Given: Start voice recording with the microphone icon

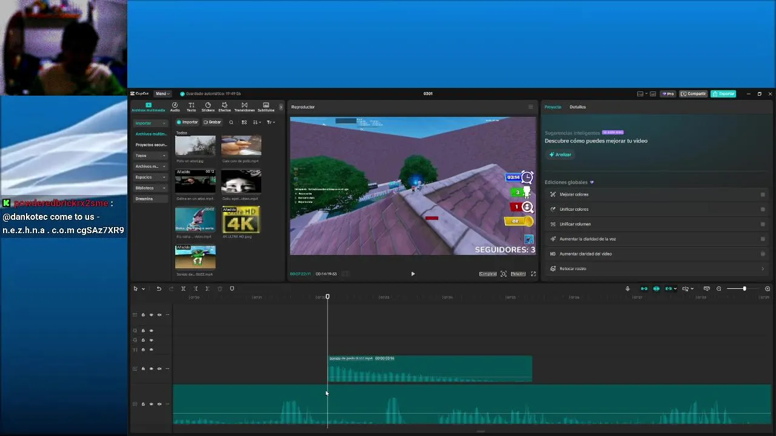Looking at the screenshot, I should [x=627, y=289].
